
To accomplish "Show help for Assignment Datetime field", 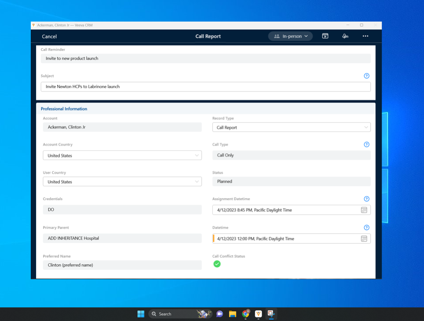I will click(366, 199).
